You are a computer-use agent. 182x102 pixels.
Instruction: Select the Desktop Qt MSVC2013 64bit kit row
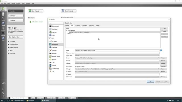point(113,32)
